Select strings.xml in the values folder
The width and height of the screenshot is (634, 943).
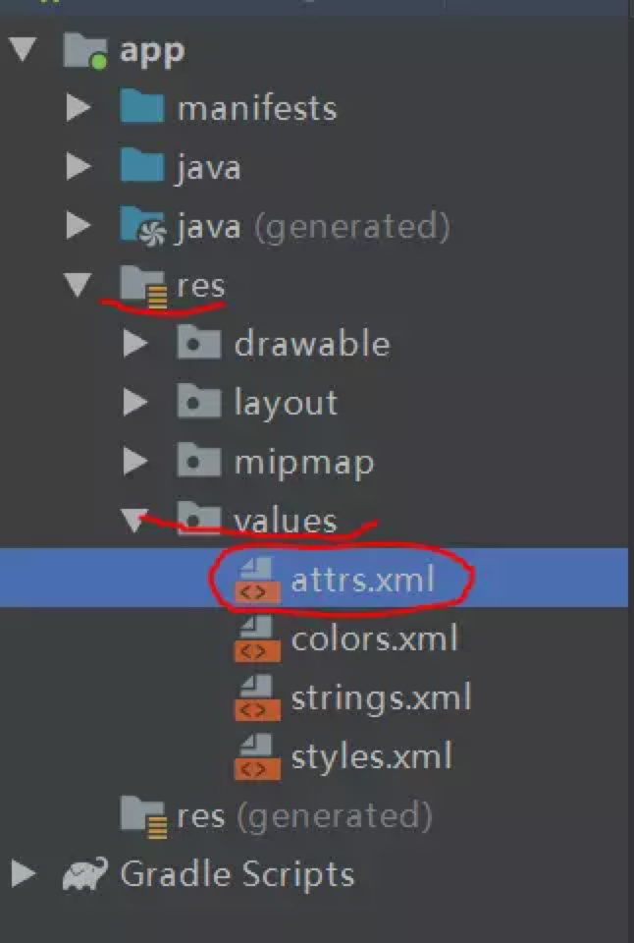click(381, 698)
